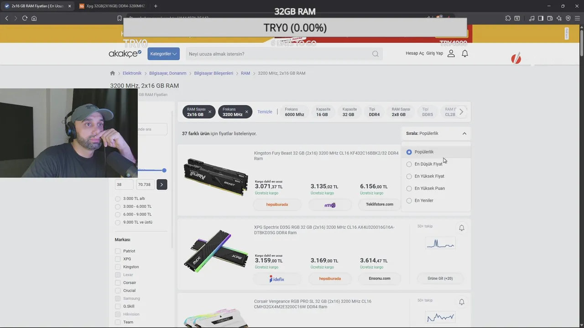Open the VPN shield icon
The width and height of the screenshot is (584, 328).
[568, 18]
